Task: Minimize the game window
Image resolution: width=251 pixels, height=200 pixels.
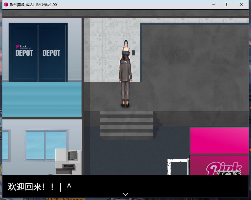Action: (x=214, y=5)
